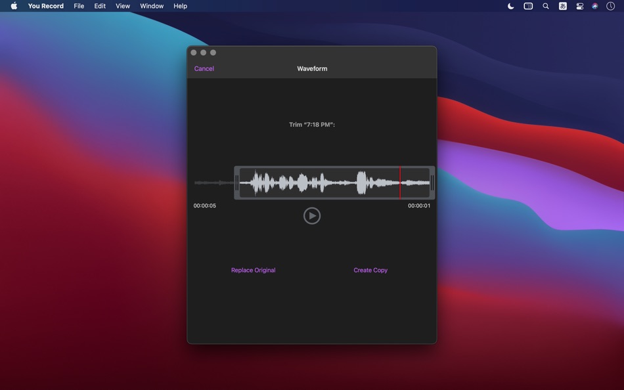Activate Siri from the menu bar
624x390 pixels.
click(x=594, y=6)
